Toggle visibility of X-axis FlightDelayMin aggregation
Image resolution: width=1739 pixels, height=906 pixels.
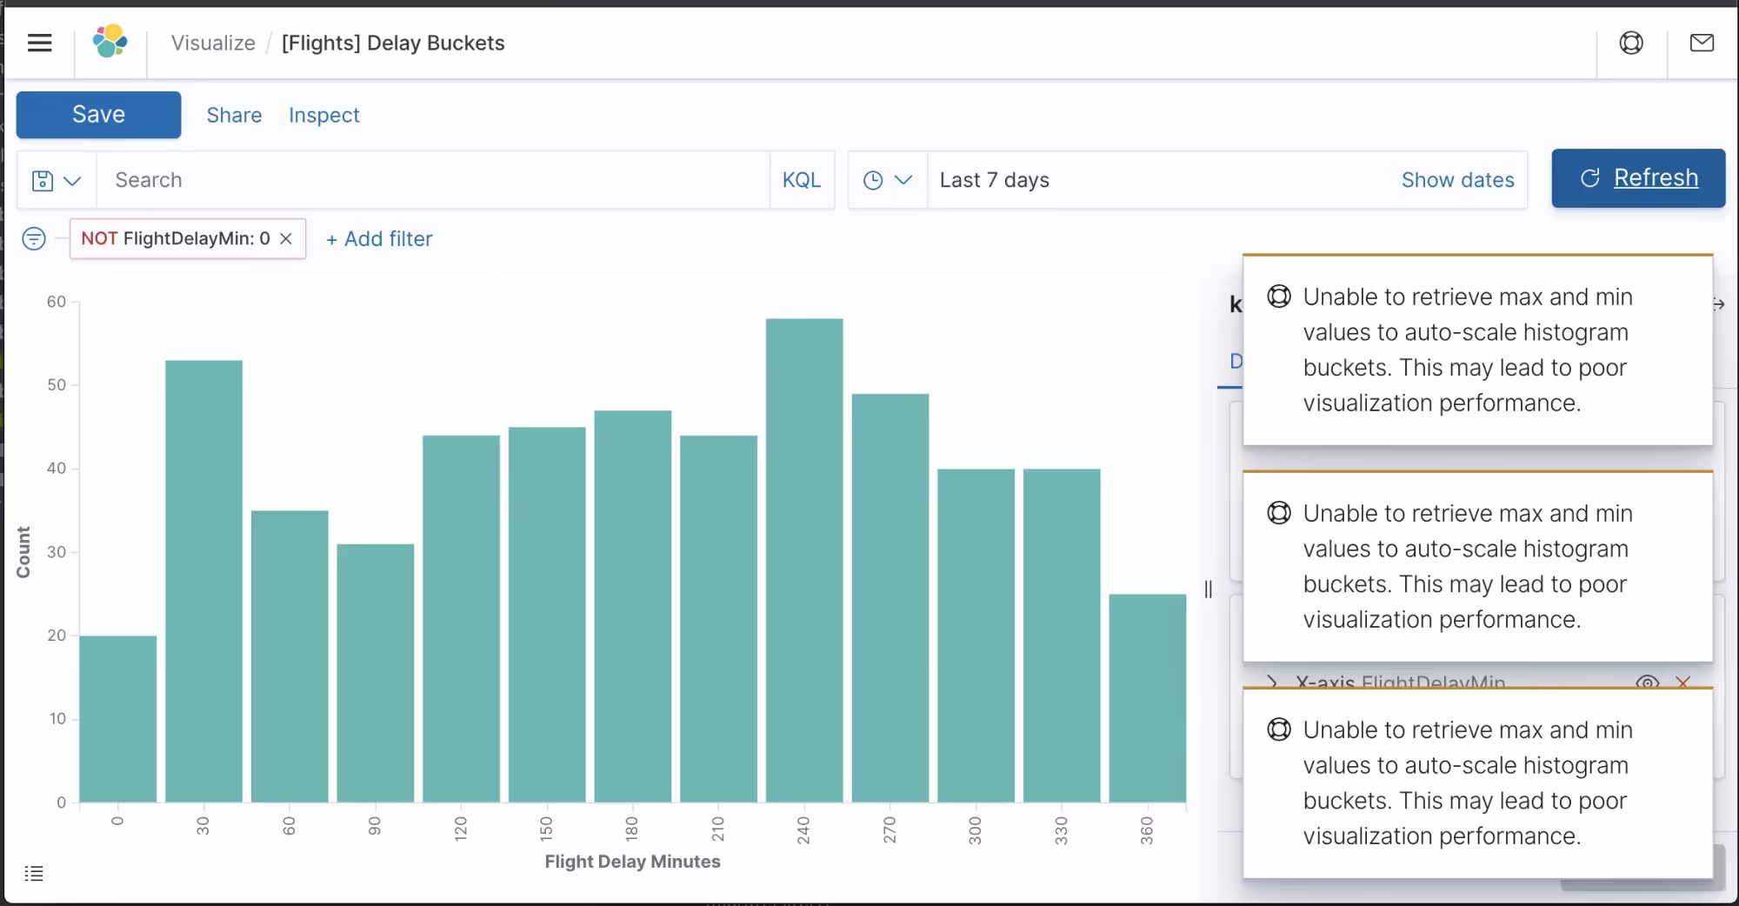tap(1647, 682)
